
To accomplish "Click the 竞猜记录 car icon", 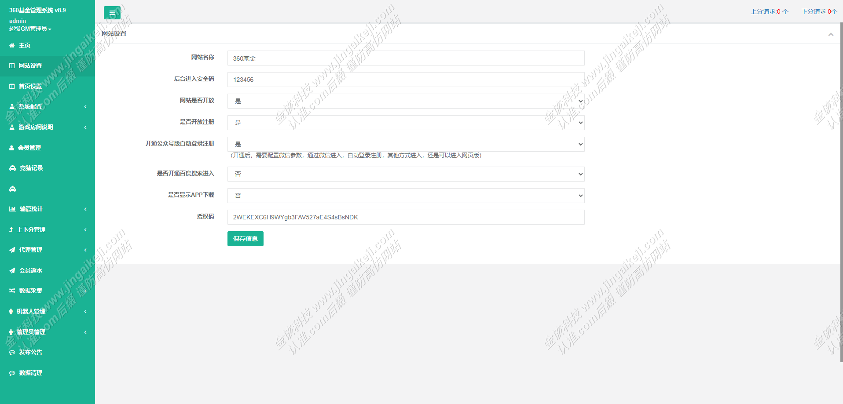I will coord(12,168).
